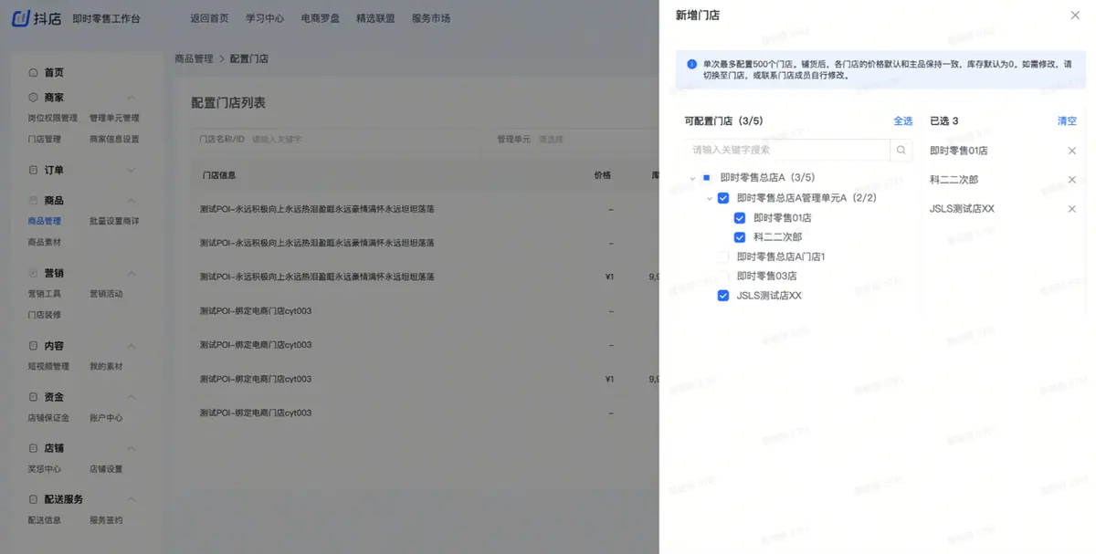The height and width of the screenshot is (554, 1096).
Task: Collapse the 店铺 sidebar section
Action: pyautogui.click(x=131, y=448)
